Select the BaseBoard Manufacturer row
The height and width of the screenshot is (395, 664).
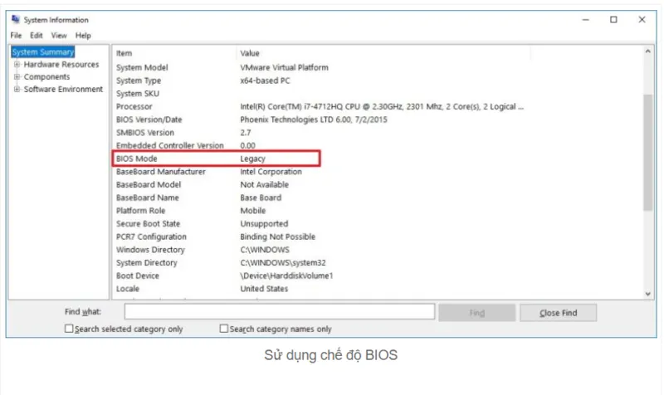[x=320, y=172]
